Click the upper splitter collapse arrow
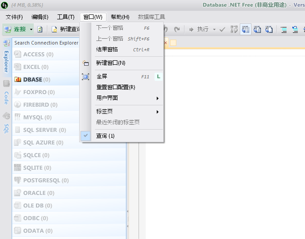 tap(128, 211)
